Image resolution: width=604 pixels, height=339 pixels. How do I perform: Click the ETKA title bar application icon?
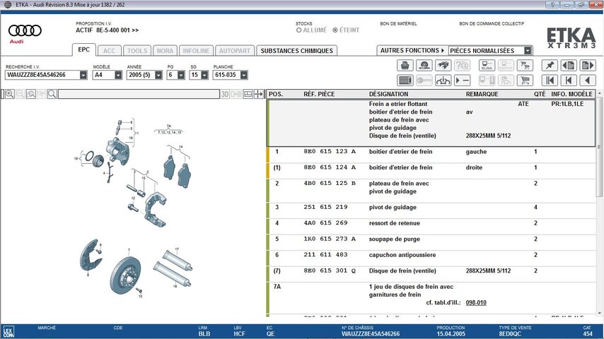pyautogui.click(x=8, y=5)
